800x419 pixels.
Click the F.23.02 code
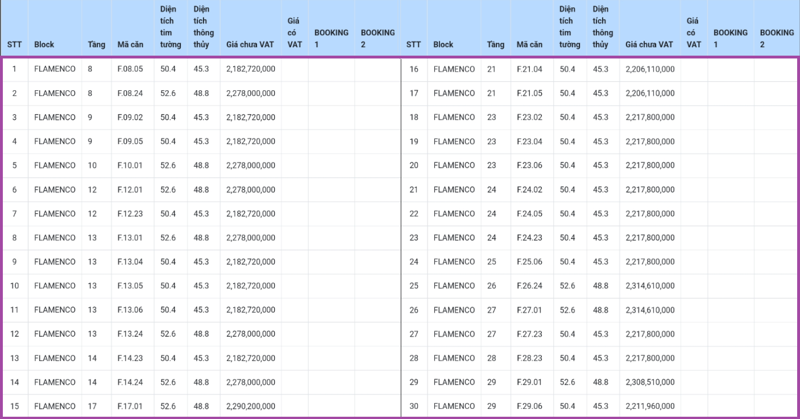(529, 118)
